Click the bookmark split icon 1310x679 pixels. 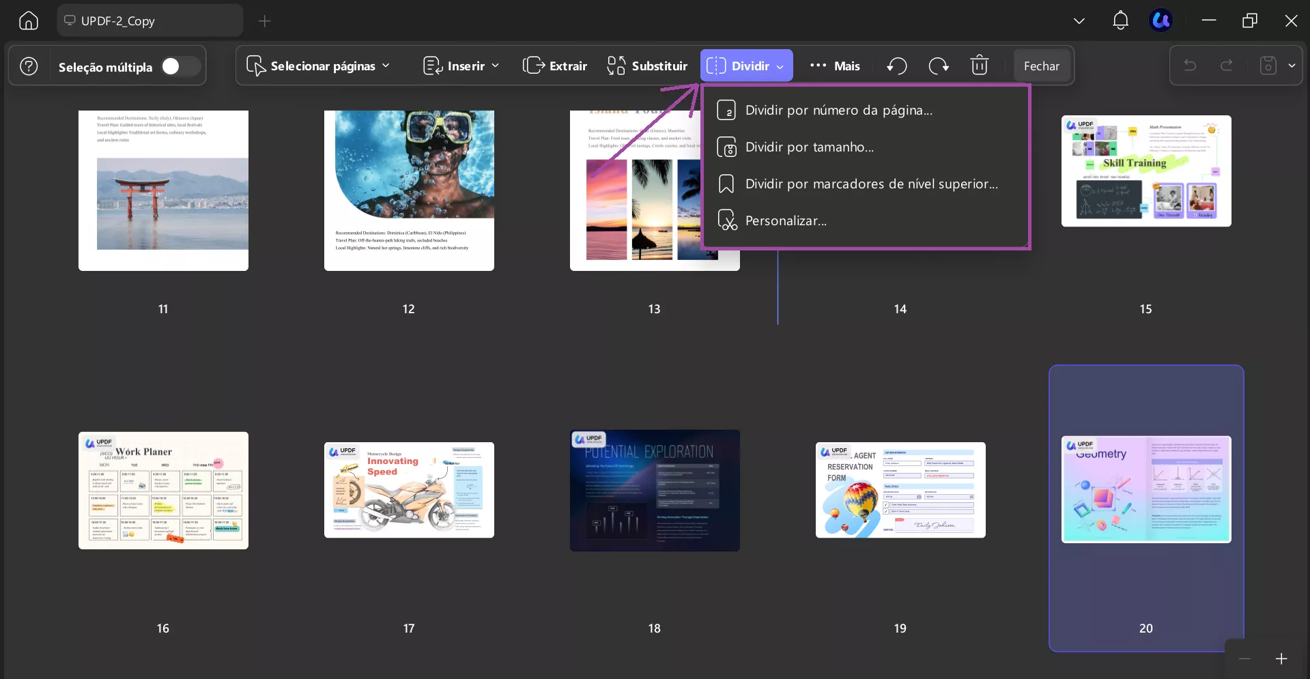click(726, 184)
